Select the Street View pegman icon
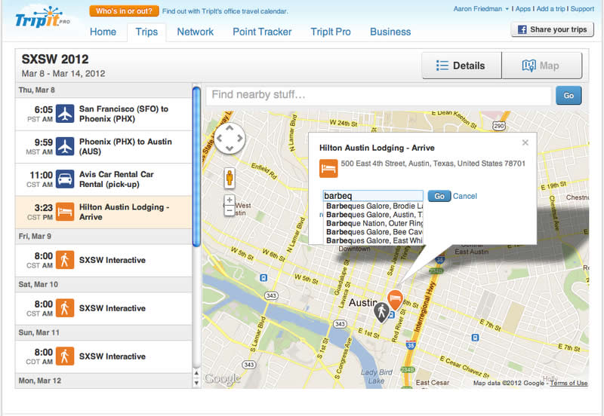Image resolution: width=604 pixels, height=416 pixels. pyautogui.click(x=230, y=179)
